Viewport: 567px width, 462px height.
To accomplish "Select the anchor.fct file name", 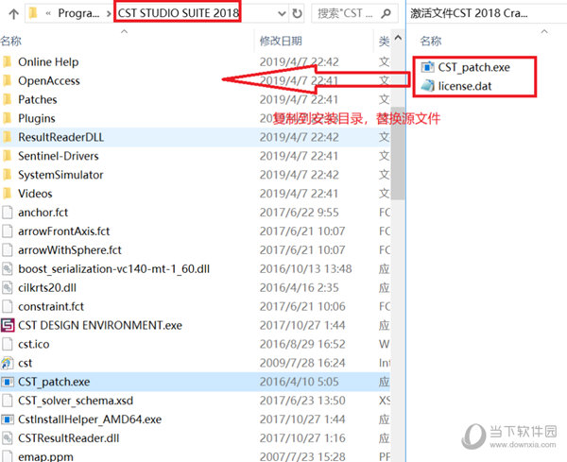I will (43, 213).
